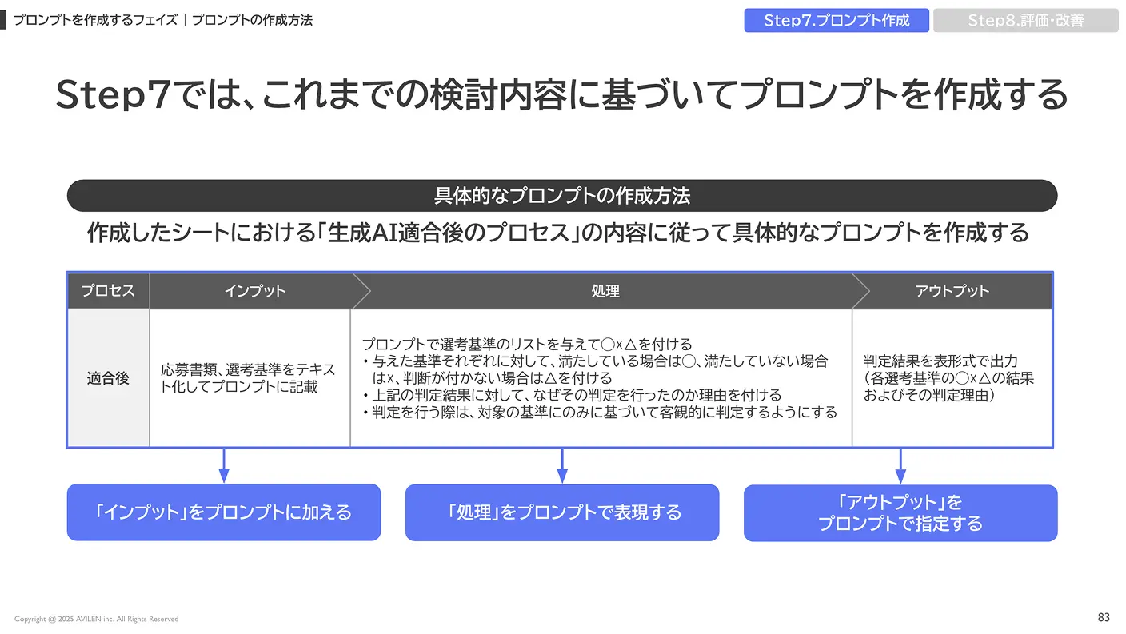Screen dimensions: 1126x634
Task: Click the 判定を行う際は bullet line
Action: (x=599, y=413)
